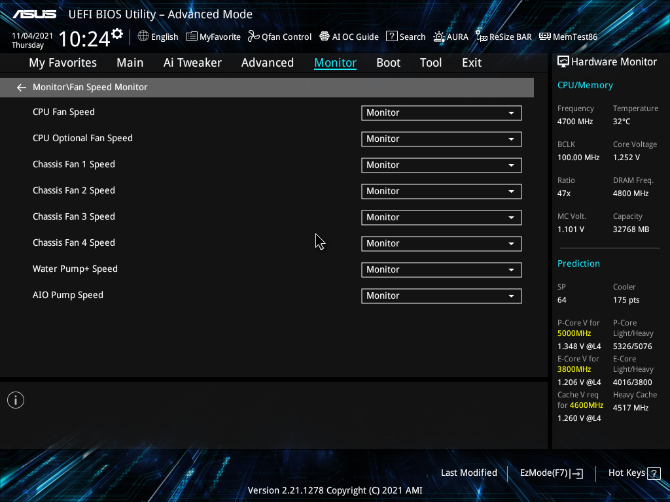The image size is (670, 502).
Task: Click the yellow 4600MHz cache value
Action: [x=587, y=405]
